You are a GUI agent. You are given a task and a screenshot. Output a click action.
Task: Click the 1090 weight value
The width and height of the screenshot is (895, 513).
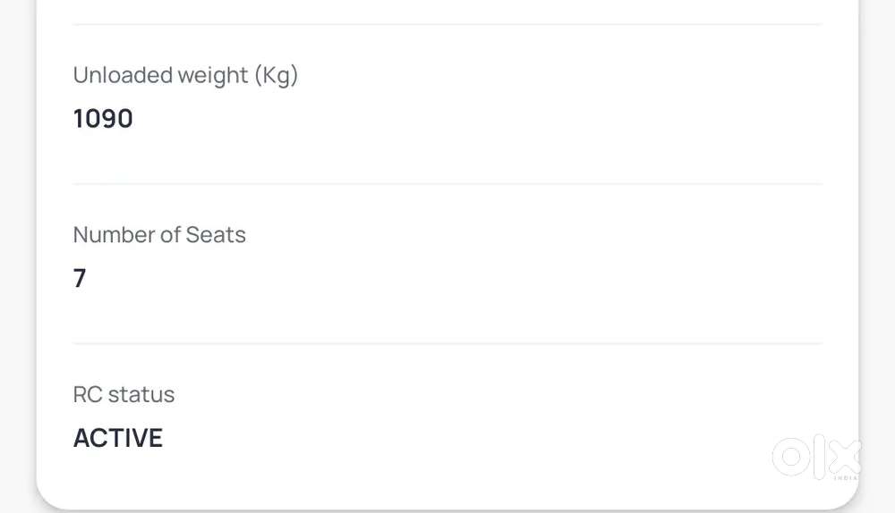click(x=103, y=119)
